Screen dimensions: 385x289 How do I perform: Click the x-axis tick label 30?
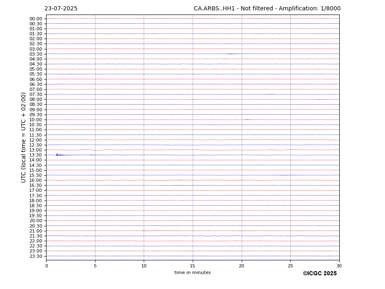339,266
